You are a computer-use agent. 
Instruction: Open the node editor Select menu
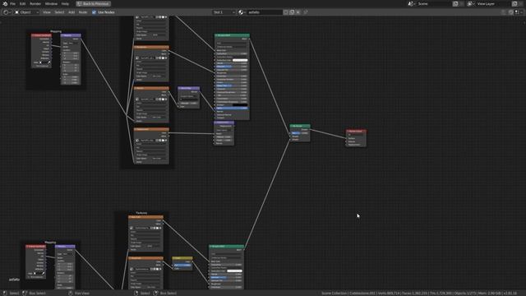[x=59, y=12]
